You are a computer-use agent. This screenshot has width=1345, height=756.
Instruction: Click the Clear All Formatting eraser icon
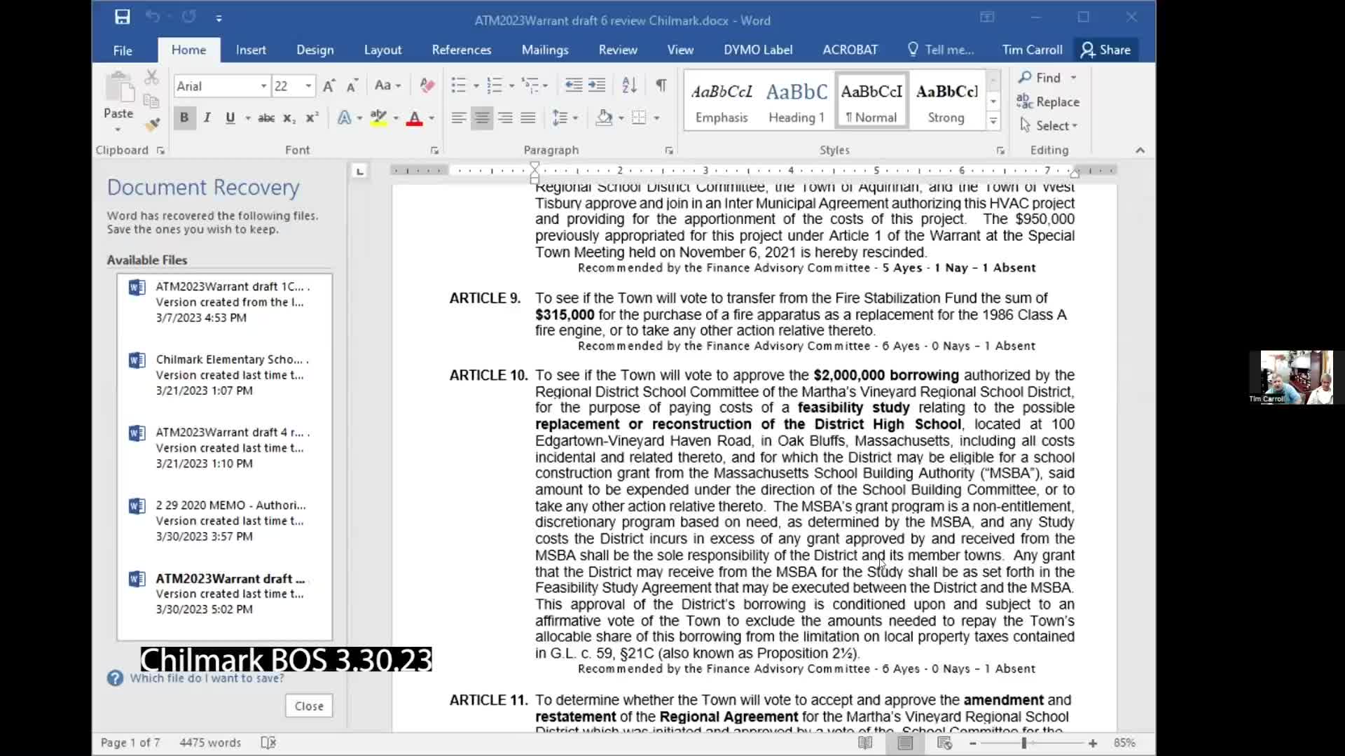point(427,86)
